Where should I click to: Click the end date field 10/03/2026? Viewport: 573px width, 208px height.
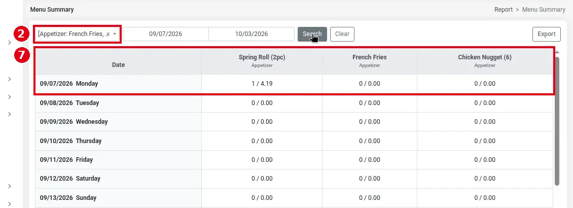(x=252, y=34)
